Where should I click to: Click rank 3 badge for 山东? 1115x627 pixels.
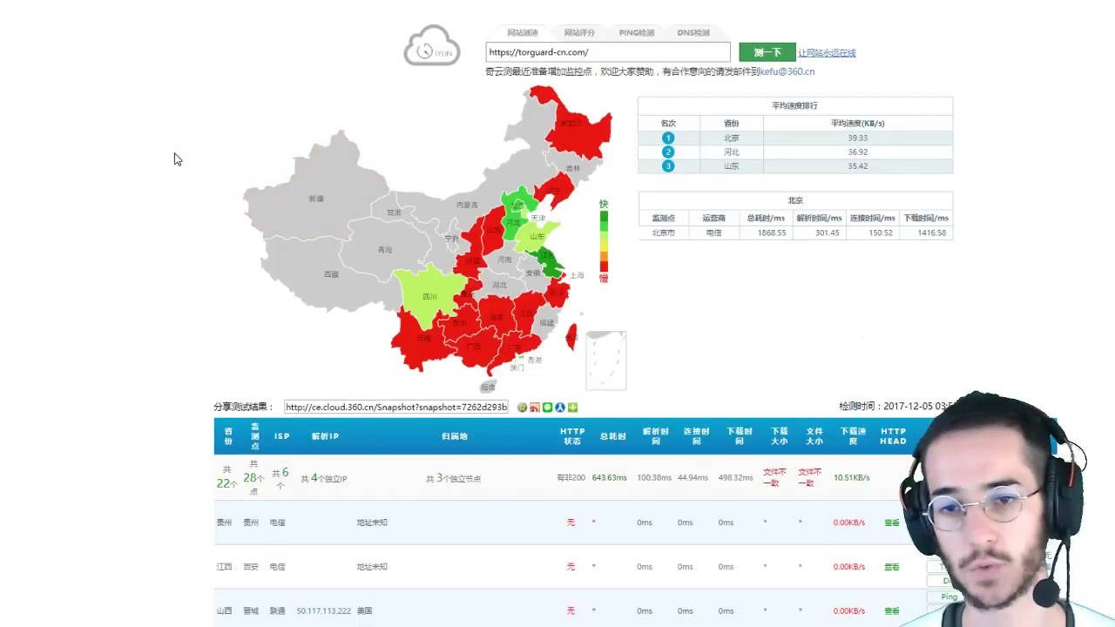[x=668, y=165]
